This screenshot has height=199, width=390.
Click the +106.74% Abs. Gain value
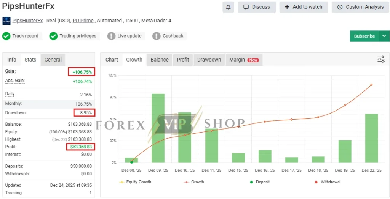click(x=82, y=81)
